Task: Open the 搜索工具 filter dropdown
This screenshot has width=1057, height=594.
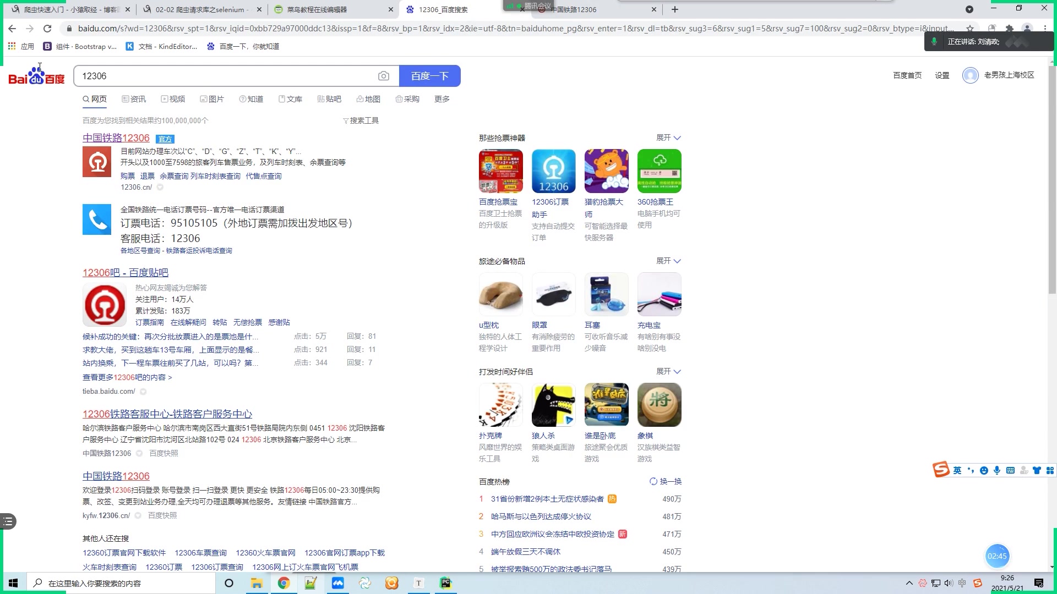Action: pos(361,120)
